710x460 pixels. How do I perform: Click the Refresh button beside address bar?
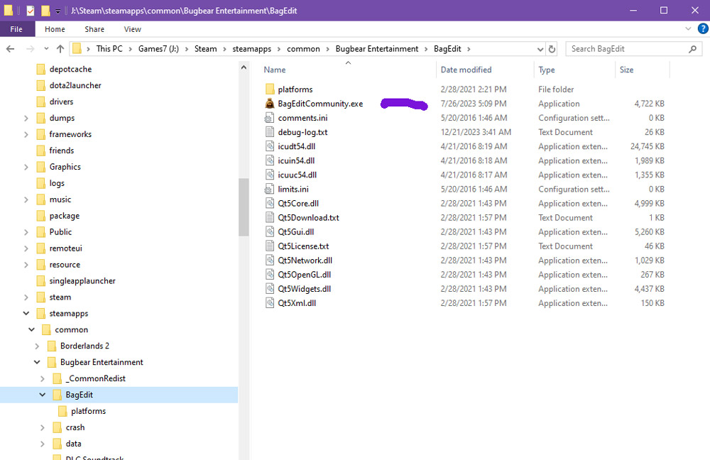pyautogui.click(x=552, y=49)
